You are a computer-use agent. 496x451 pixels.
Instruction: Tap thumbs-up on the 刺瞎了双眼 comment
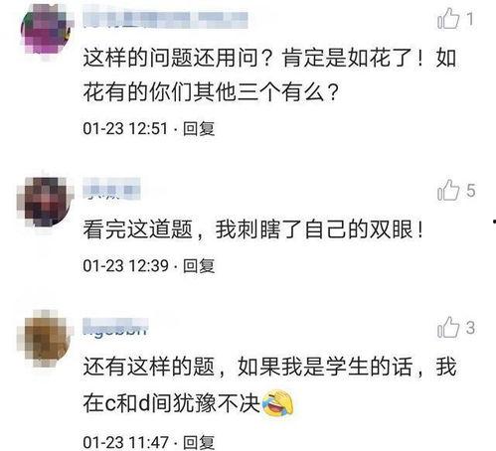[448, 190]
